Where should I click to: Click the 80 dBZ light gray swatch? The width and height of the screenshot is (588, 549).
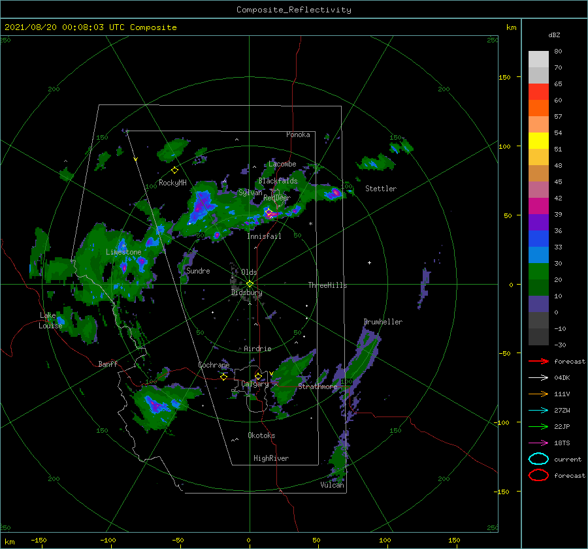[538, 59]
